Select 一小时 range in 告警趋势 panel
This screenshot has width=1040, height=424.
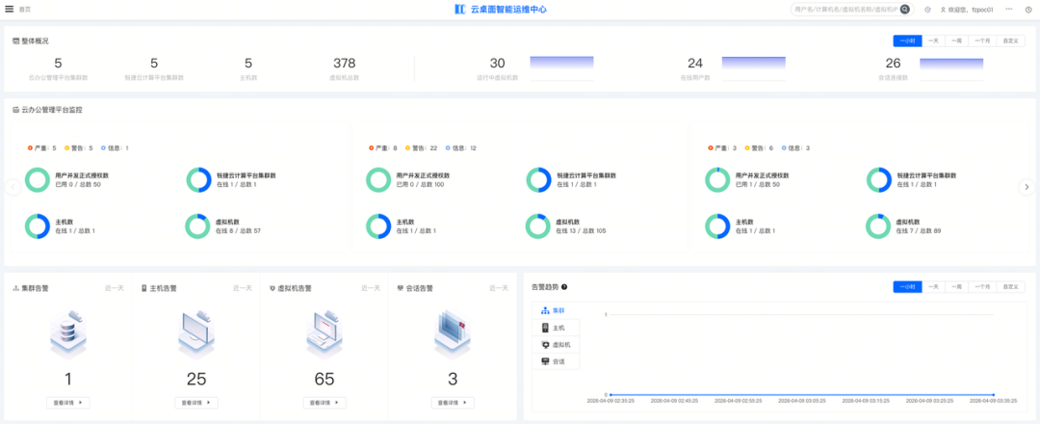908,286
